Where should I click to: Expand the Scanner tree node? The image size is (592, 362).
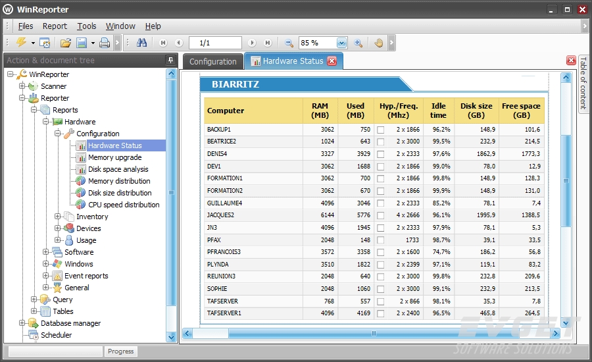pyautogui.click(x=22, y=86)
